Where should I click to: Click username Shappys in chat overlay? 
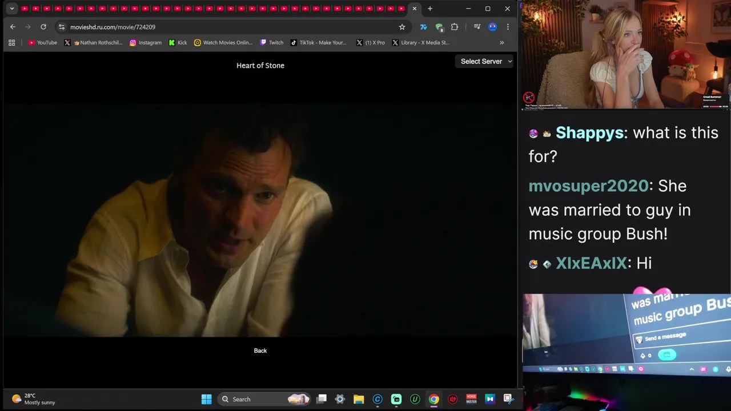click(x=589, y=132)
